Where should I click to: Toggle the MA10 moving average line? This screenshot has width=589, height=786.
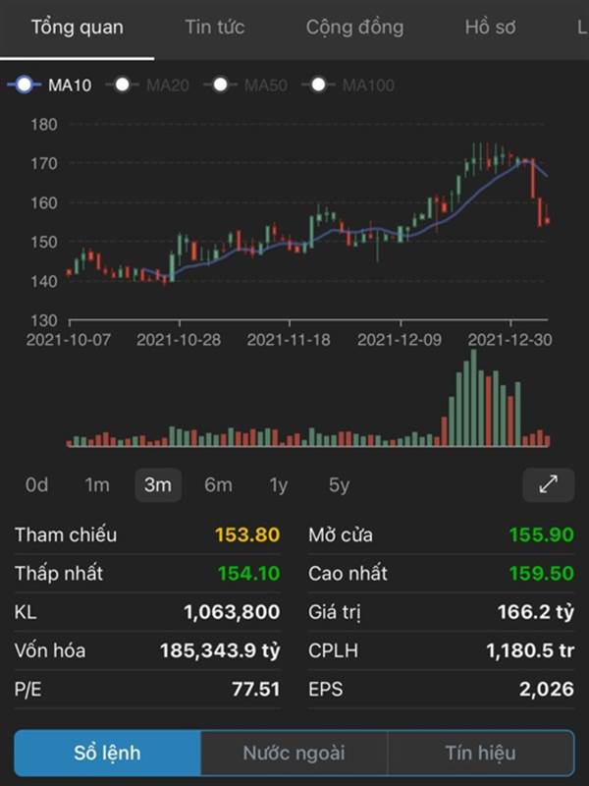[x=50, y=85]
